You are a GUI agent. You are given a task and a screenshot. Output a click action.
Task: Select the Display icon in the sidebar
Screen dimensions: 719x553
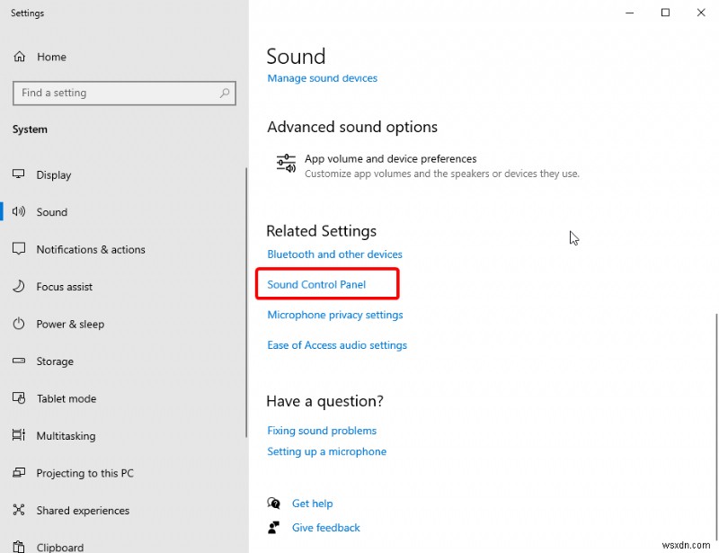click(x=21, y=174)
